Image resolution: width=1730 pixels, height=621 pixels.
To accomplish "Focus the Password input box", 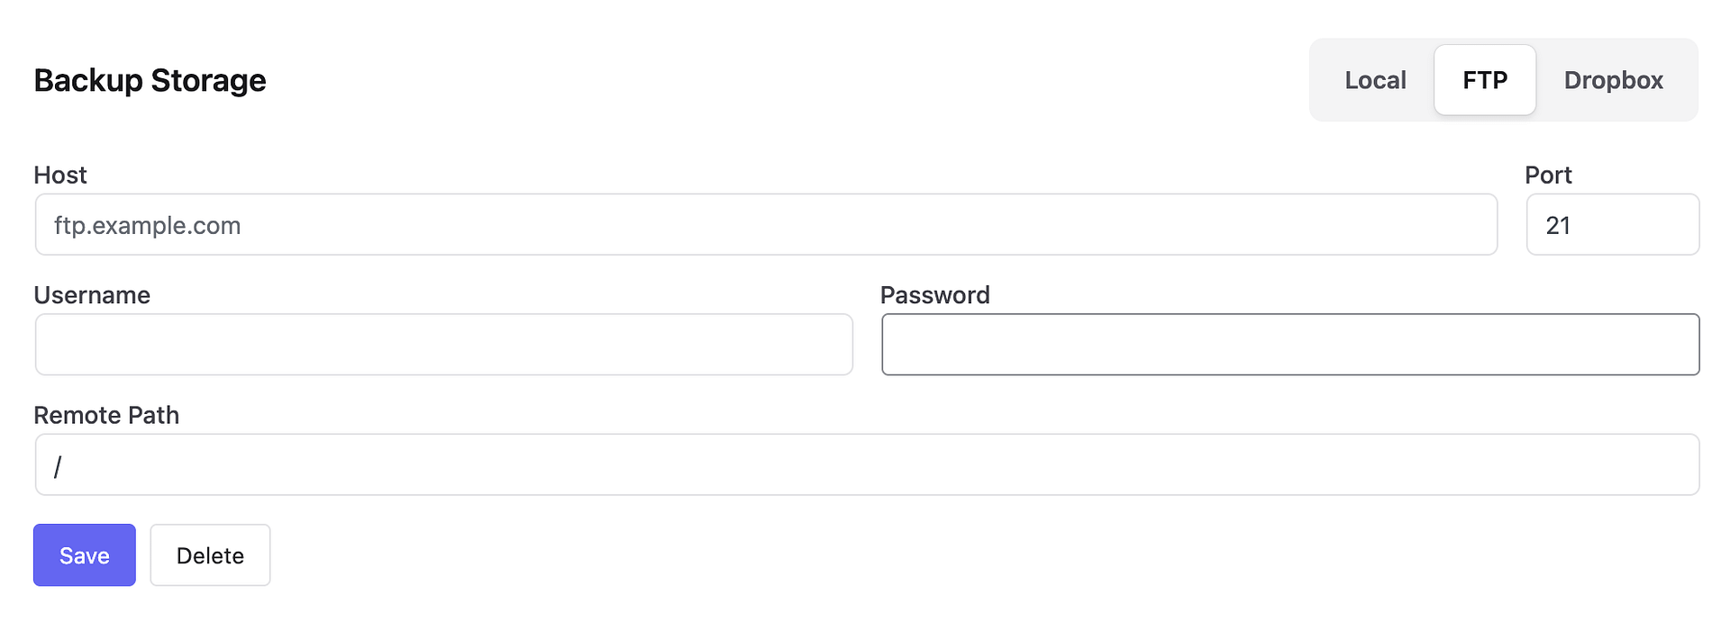I will [x=1289, y=345].
